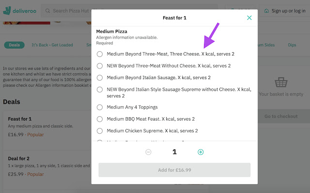
Task: Pick Medium Chicken Supreme pizza
Action: (x=100, y=131)
